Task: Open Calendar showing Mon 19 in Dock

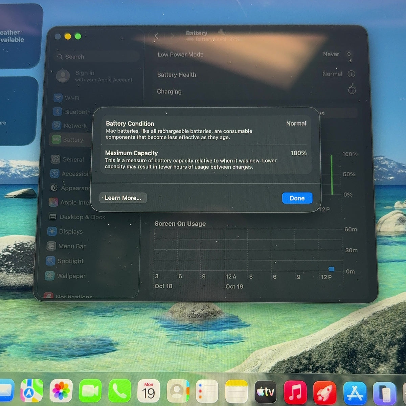Action: pos(149,391)
